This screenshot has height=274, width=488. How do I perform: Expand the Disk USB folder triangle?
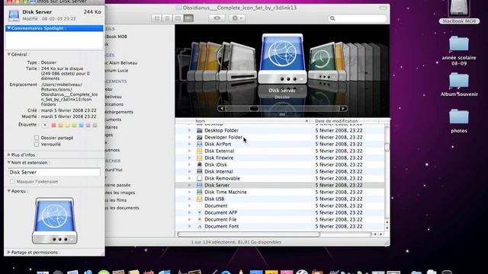190,199
